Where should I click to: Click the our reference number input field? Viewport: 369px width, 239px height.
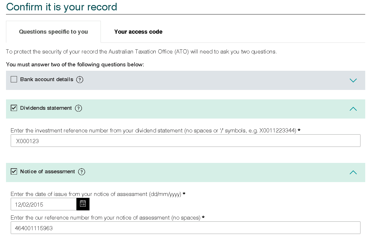coord(185,228)
